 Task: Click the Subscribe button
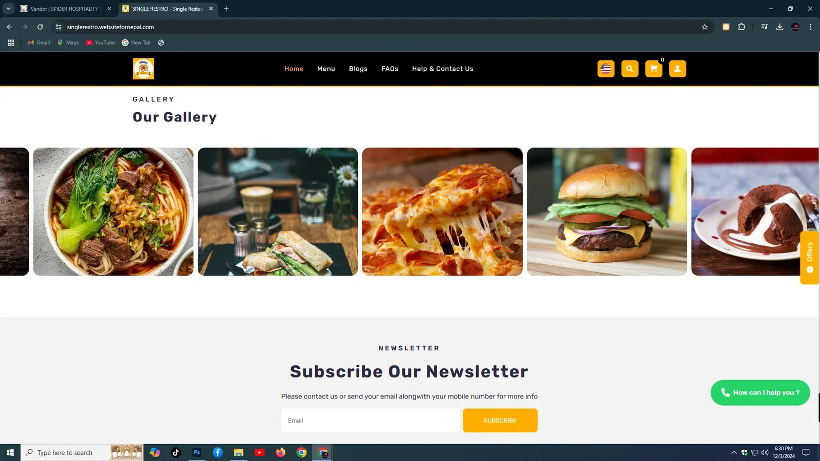click(x=500, y=421)
